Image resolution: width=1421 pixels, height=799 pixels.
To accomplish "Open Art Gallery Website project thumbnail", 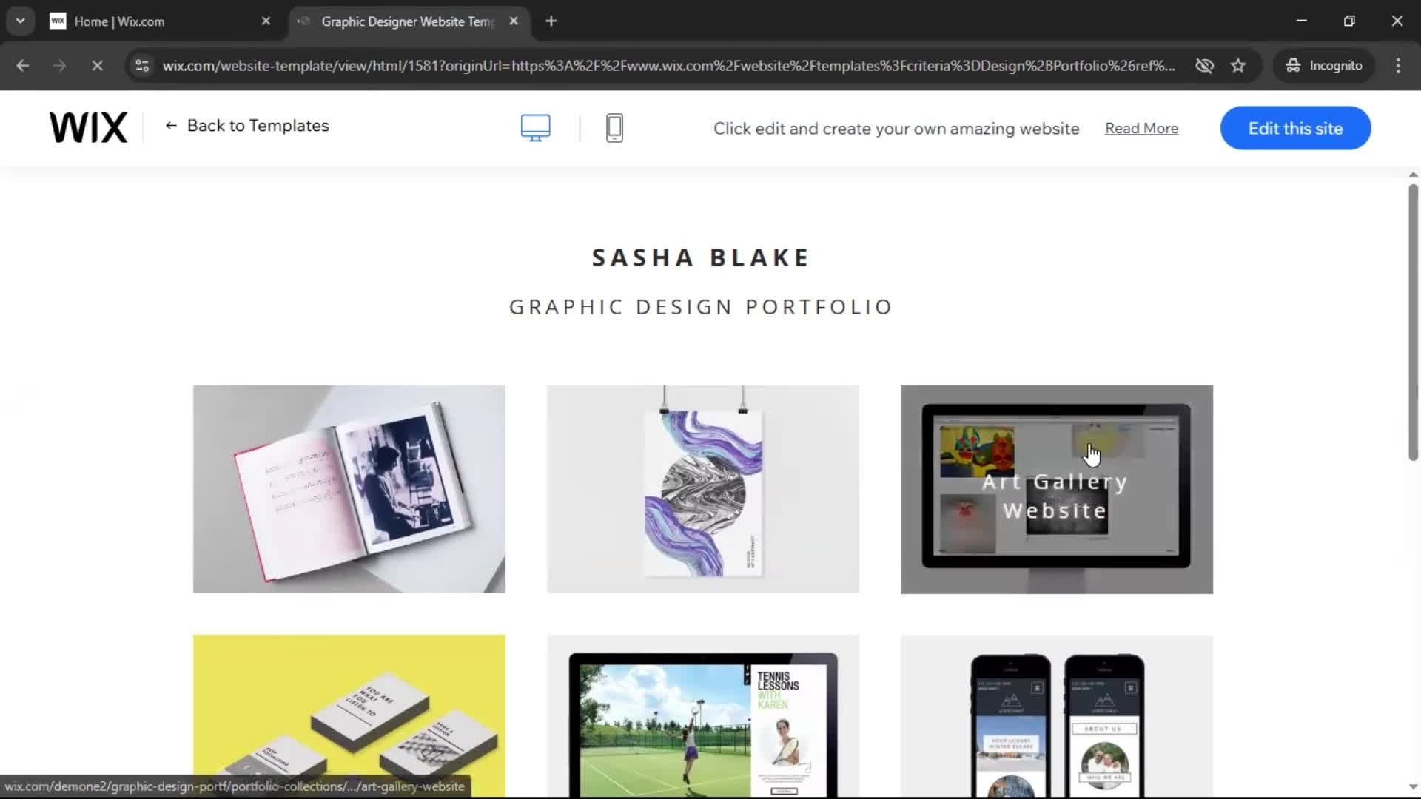I will (1057, 489).
